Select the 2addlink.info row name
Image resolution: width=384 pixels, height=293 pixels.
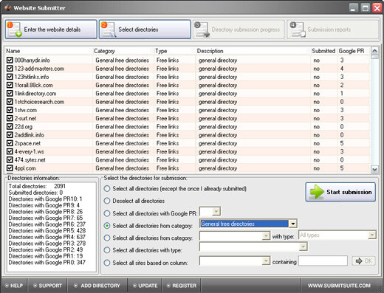(x=29, y=135)
